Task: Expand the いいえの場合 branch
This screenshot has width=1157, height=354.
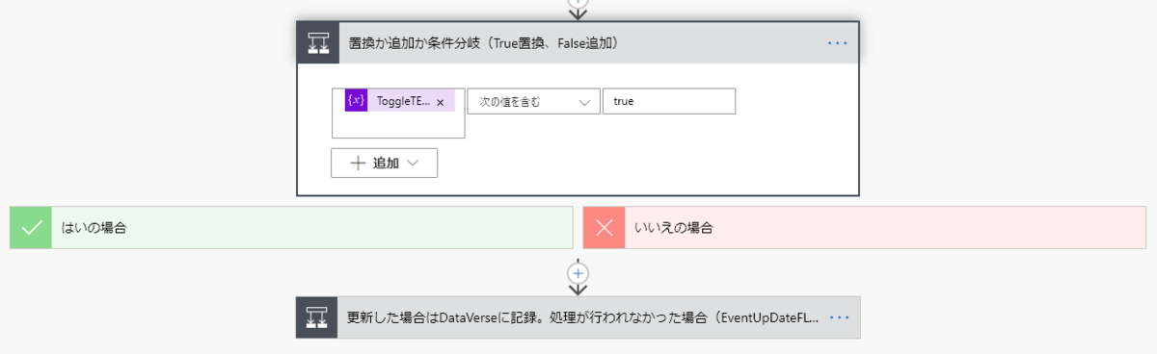Action: click(x=865, y=228)
